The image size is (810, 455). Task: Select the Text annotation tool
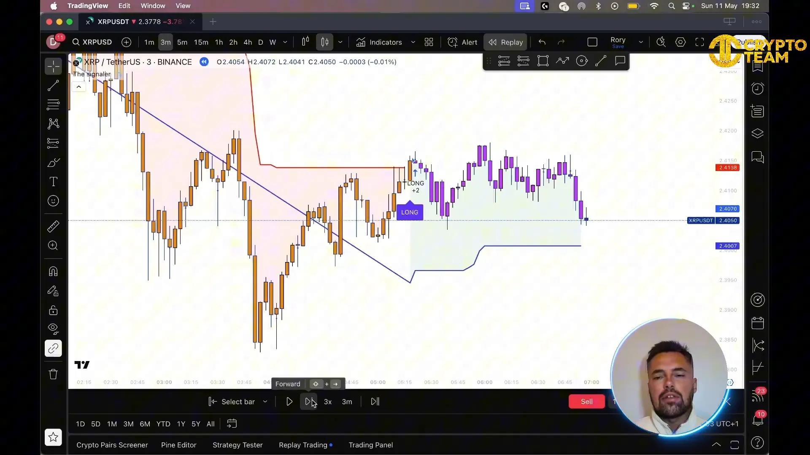coord(53,182)
